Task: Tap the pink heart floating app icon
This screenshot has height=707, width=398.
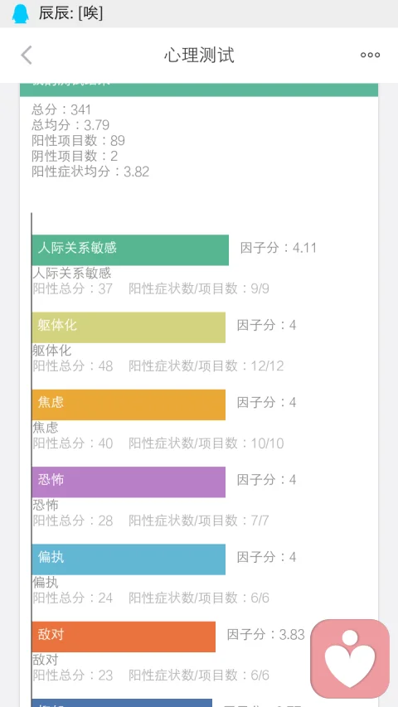Action: [x=350, y=658]
